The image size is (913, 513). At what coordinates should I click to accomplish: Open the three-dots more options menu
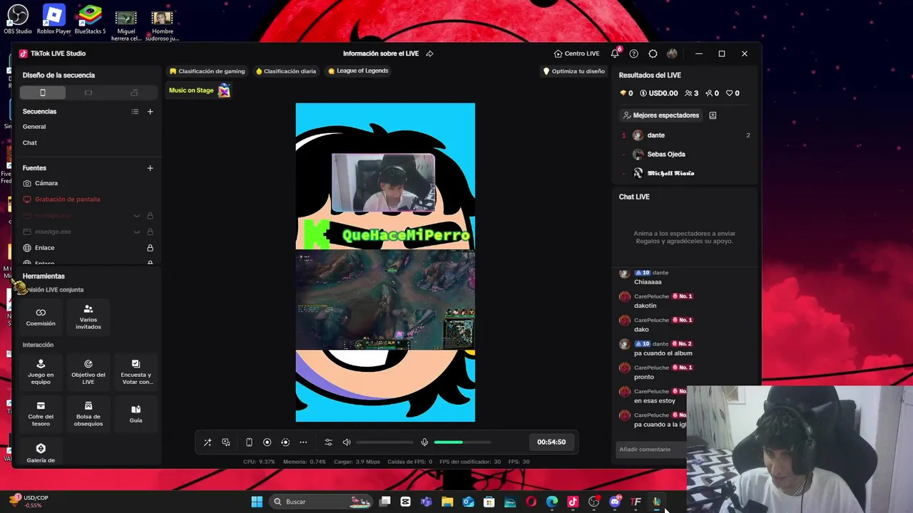click(x=303, y=442)
